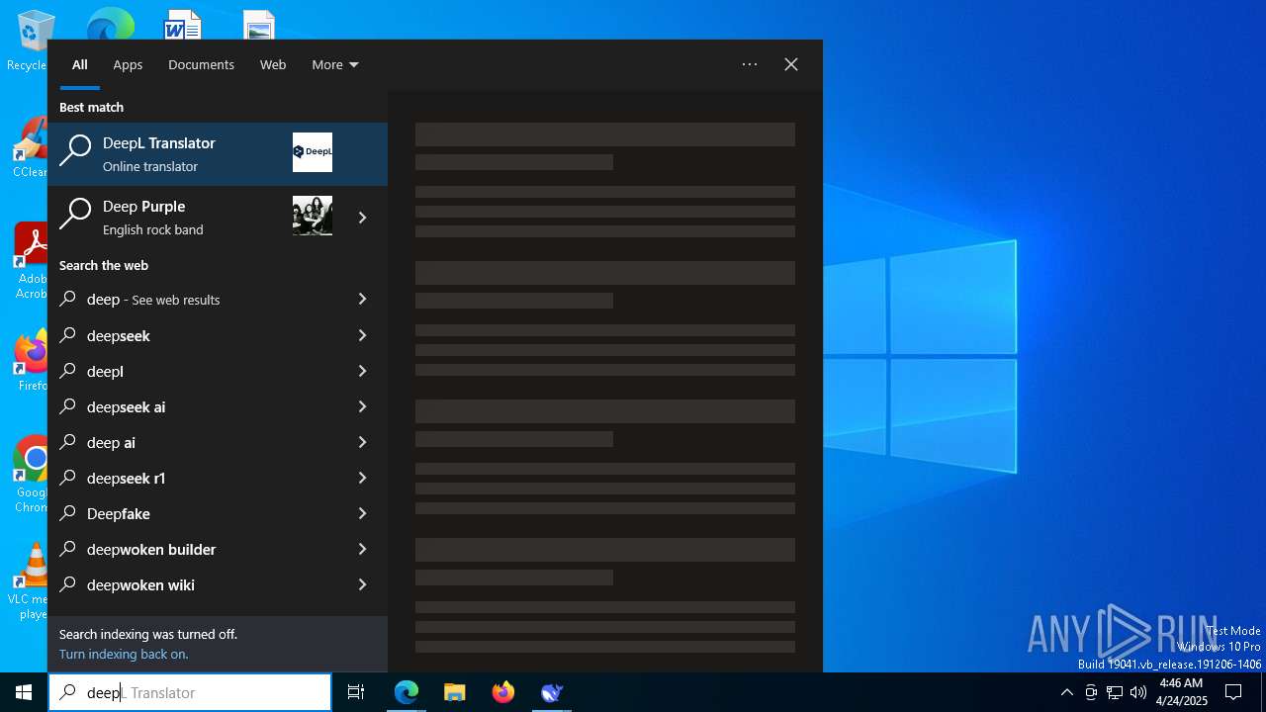1266x712 pixels.
Task: Select the 'deepseek ai' suggestion
Action: [x=192, y=406]
